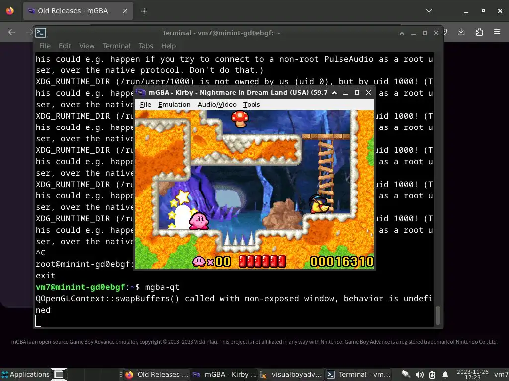Viewport: 509px width, 381px height.
Task: Open the mGBA Tools menu
Action: pyautogui.click(x=251, y=104)
